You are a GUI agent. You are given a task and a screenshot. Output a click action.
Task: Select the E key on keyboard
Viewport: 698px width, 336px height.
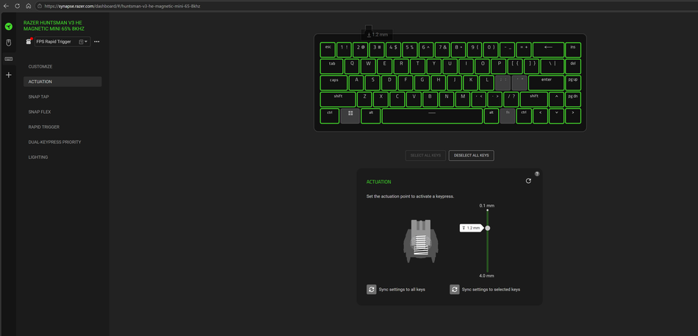point(385,66)
